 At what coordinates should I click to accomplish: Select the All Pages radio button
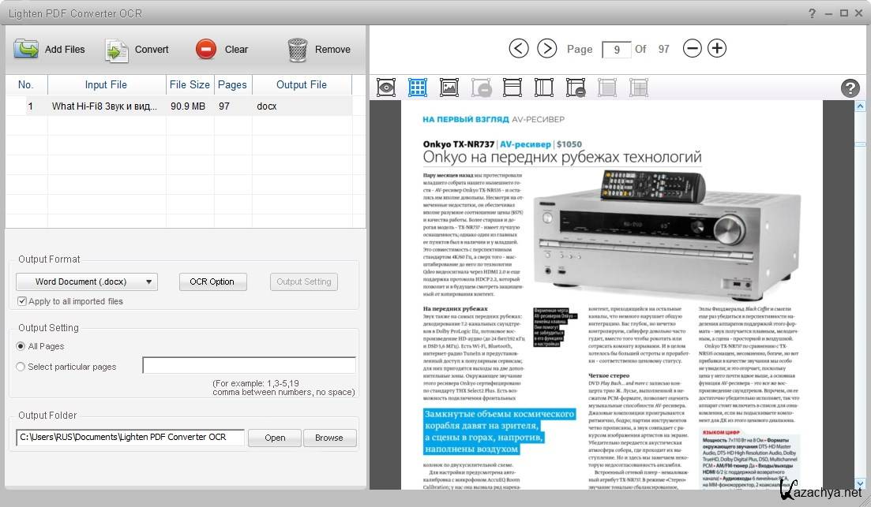click(x=21, y=346)
